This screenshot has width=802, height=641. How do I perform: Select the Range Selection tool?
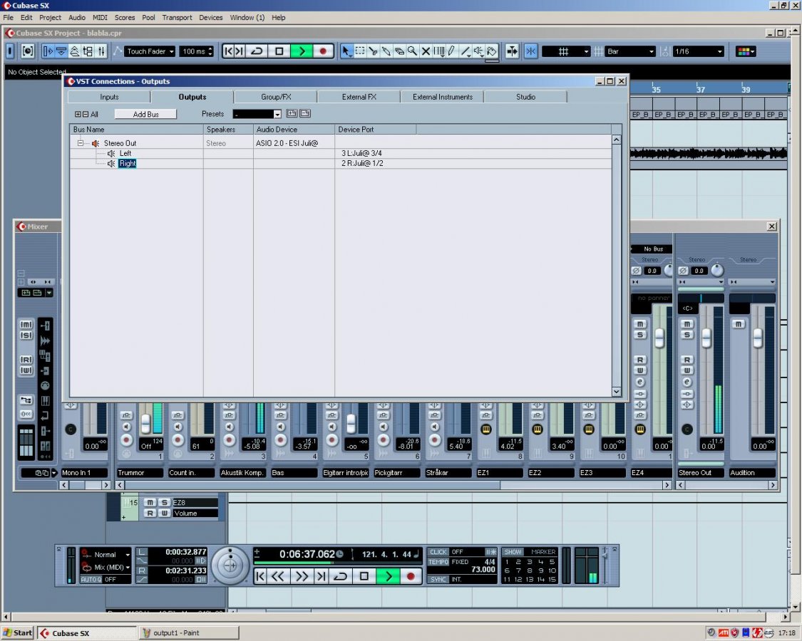coord(360,51)
